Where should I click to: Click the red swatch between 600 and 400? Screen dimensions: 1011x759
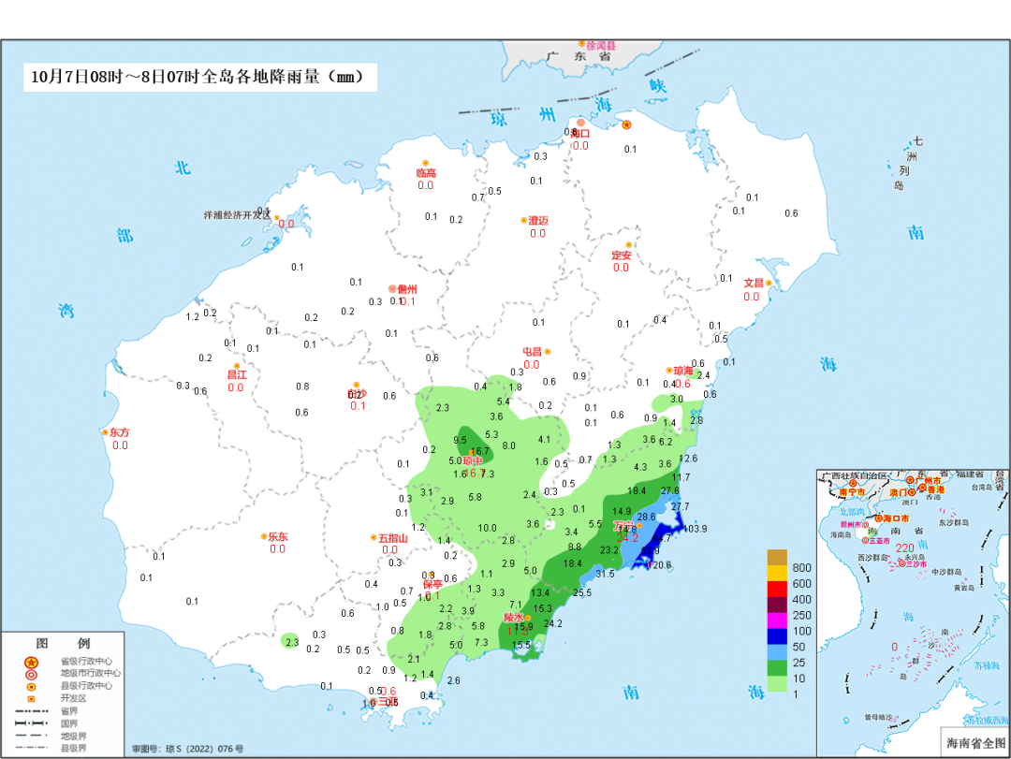coord(777,590)
